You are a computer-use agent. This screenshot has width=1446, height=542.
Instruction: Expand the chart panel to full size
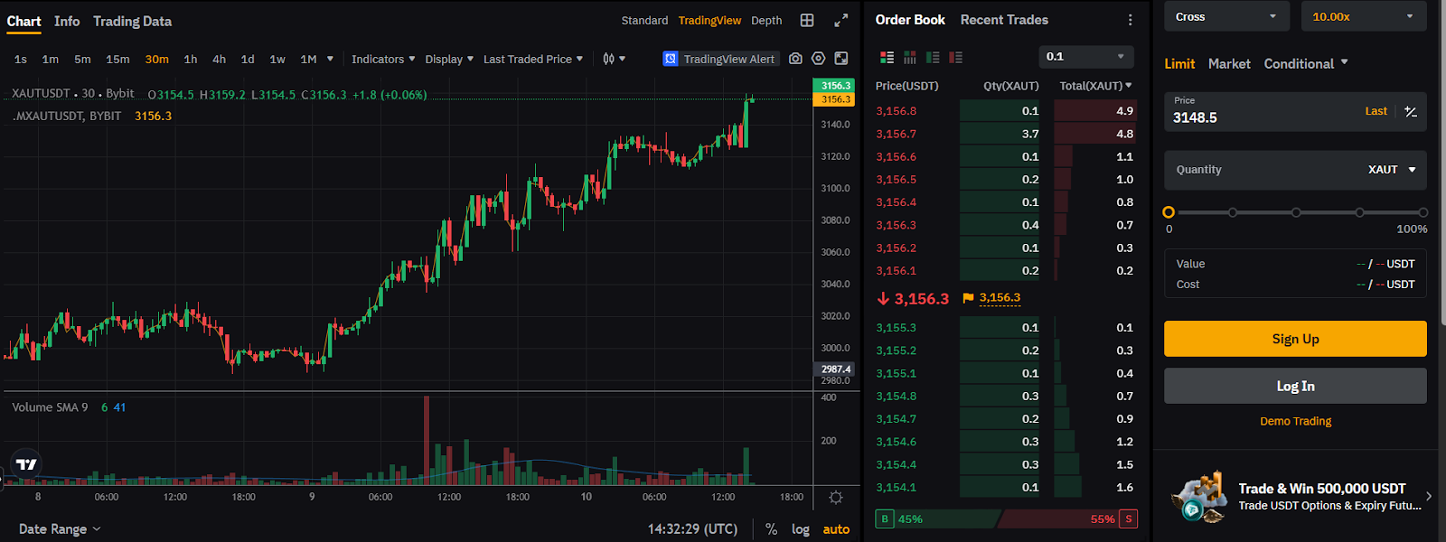click(x=841, y=20)
